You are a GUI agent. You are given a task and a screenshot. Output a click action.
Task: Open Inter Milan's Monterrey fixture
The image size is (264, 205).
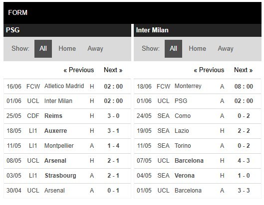tap(198, 86)
